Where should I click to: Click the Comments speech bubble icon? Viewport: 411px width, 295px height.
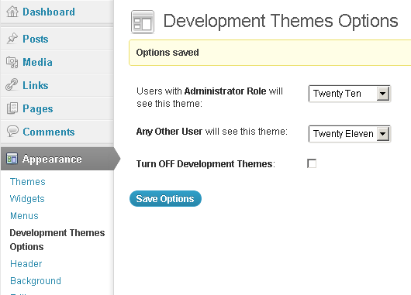click(12, 131)
